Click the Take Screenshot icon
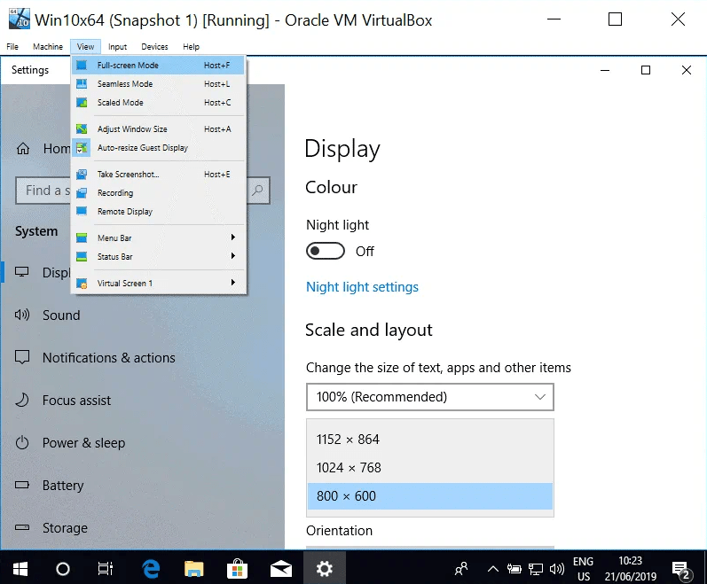 pos(82,175)
